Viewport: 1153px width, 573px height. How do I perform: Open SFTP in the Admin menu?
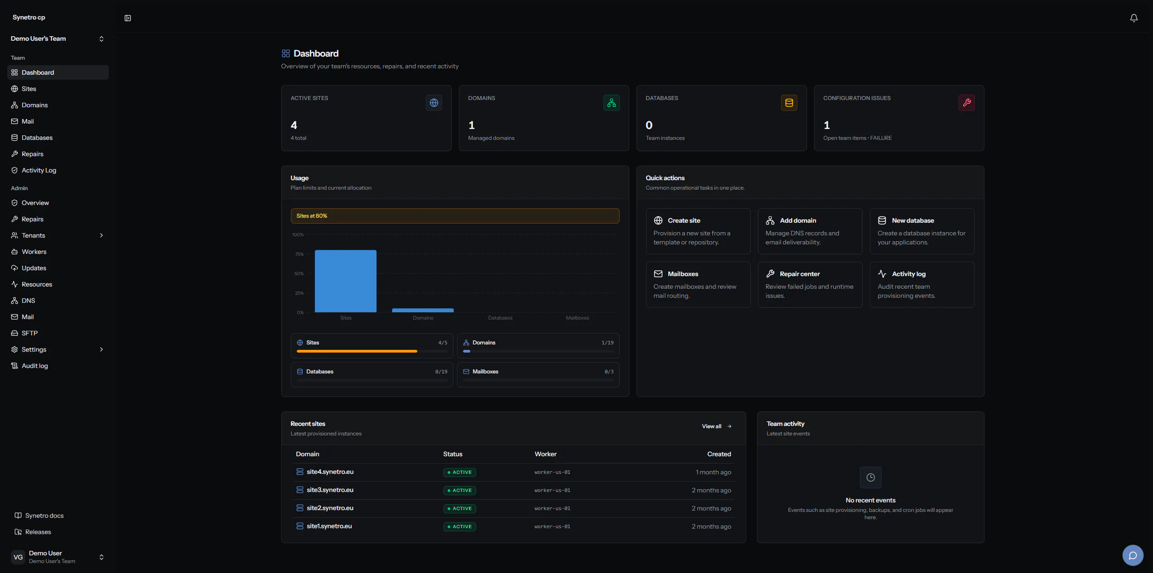tap(58, 333)
